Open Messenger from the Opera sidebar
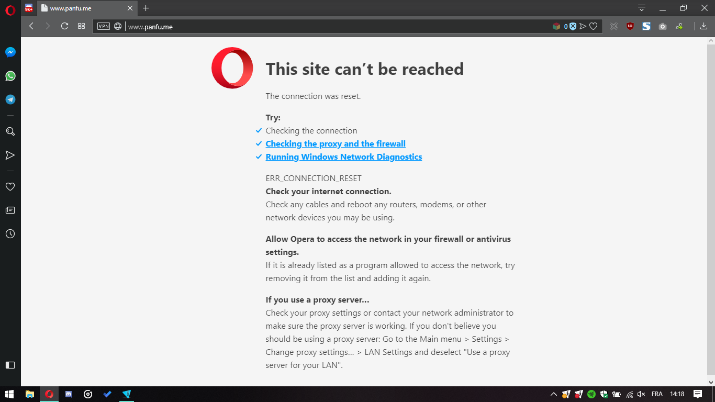715x402 pixels. click(10, 52)
